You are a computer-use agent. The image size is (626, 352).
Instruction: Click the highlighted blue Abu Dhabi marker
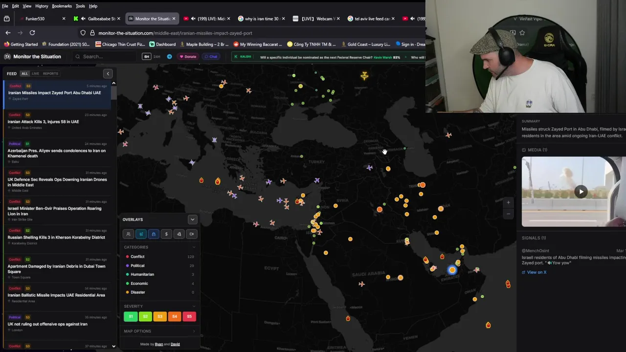(x=452, y=270)
